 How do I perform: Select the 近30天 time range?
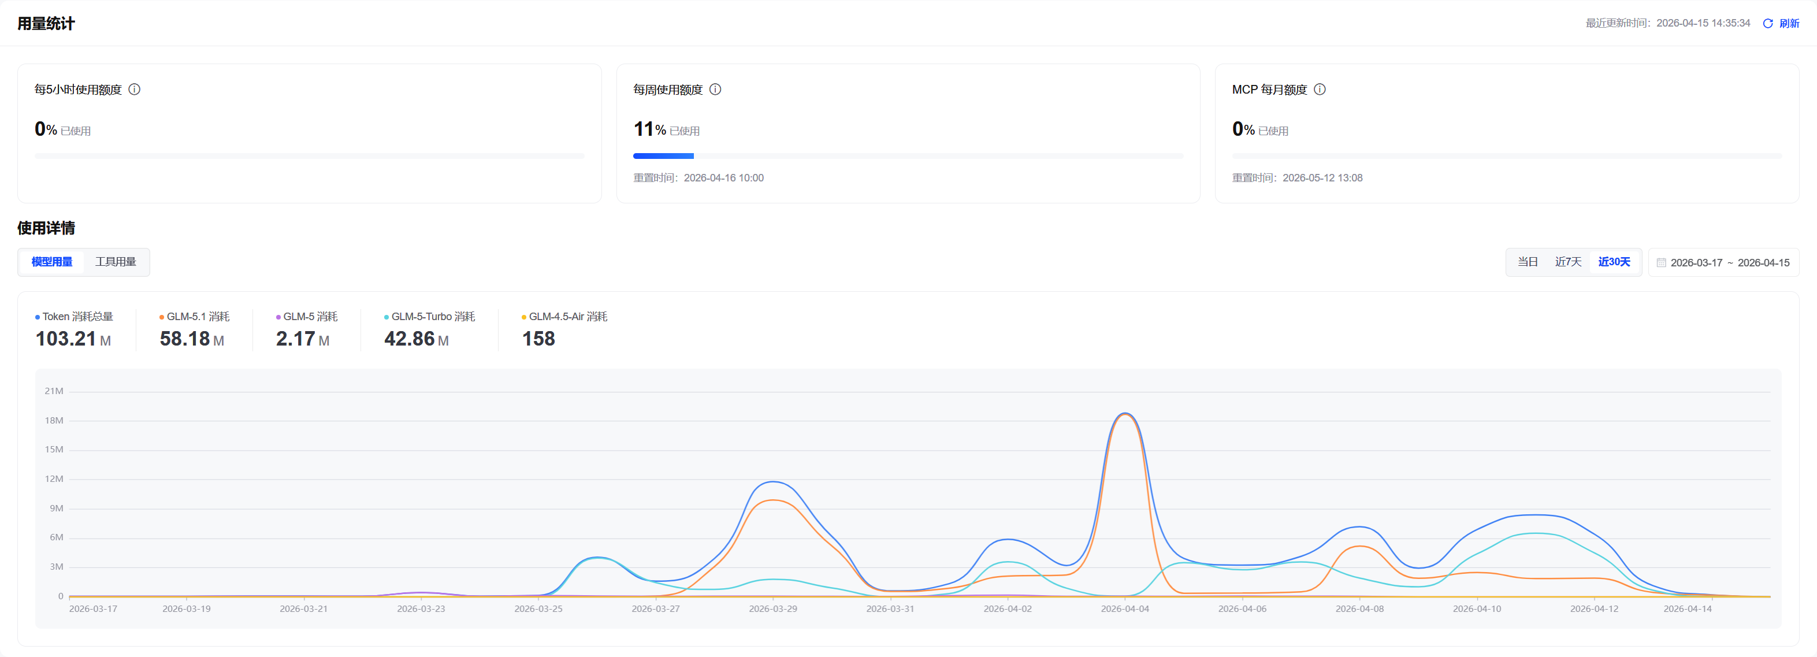click(x=1614, y=262)
